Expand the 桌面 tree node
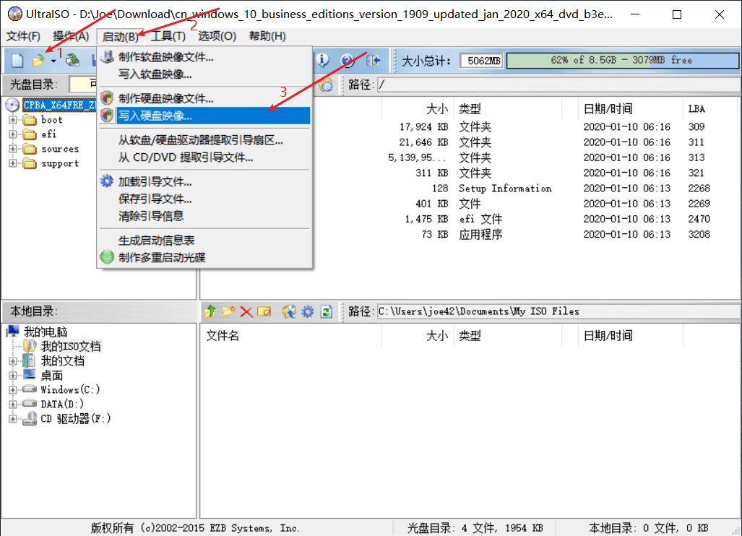The image size is (742, 536). (13, 376)
